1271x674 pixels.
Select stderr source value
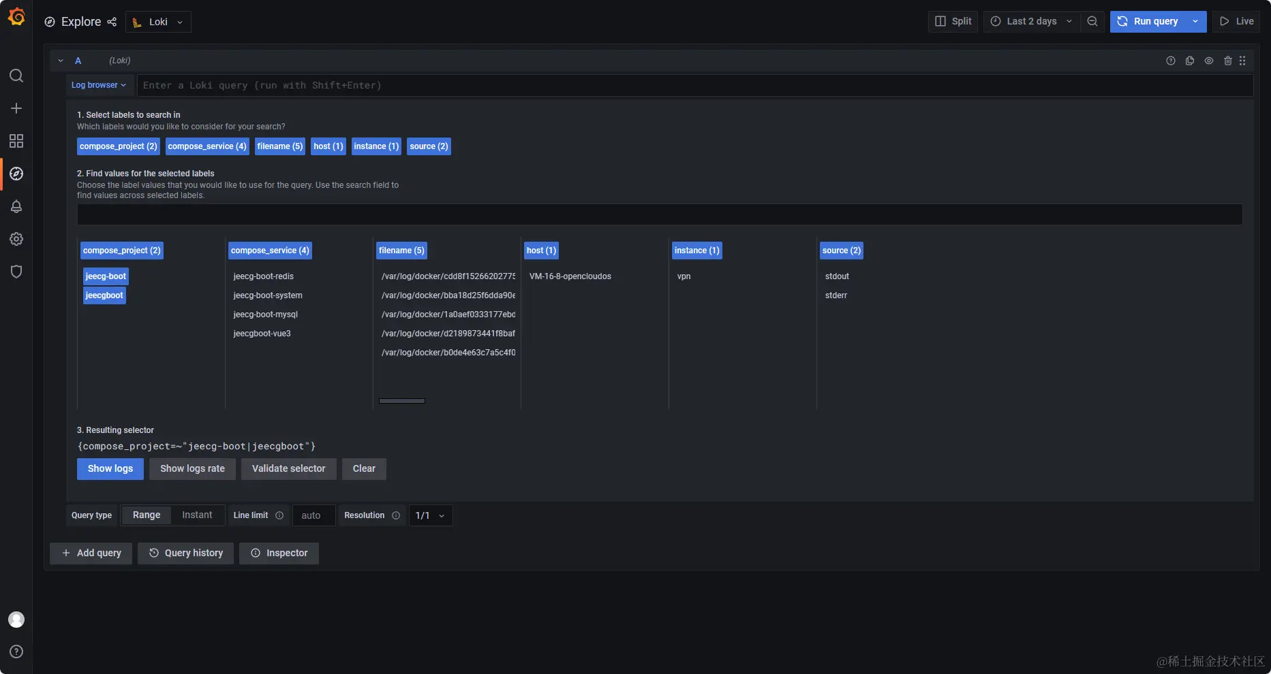[836, 295]
